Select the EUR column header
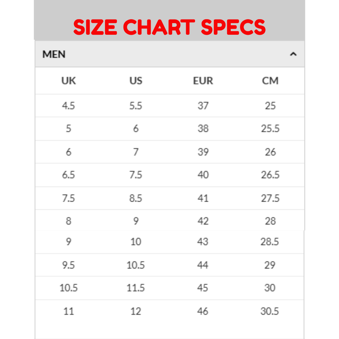Screen dimensions: 339x339 (203, 81)
